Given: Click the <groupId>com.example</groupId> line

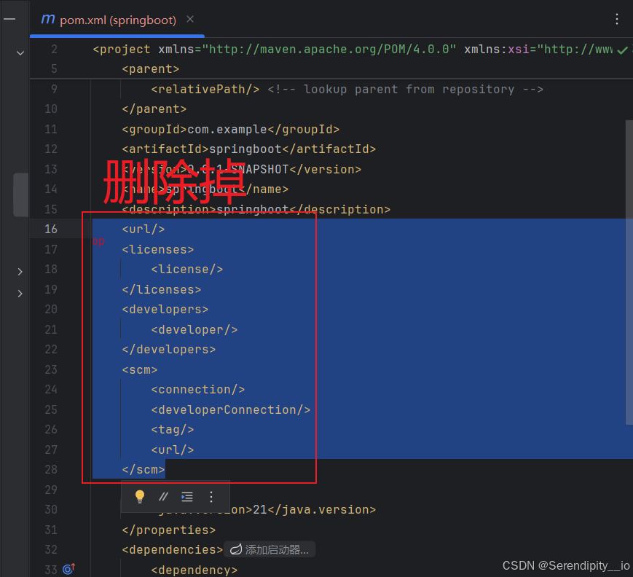Looking at the screenshot, I should 230,129.
